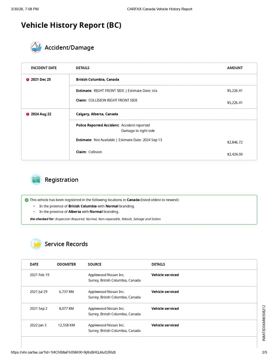
Task: Select the 2022 Jan 3 service date
Action: click(x=38, y=325)
